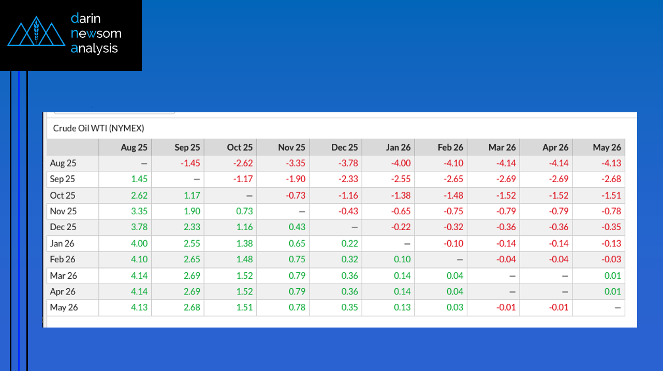This screenshot has height=371, width=663.
Task: Click the May 26 row label
Action: [x=64, y=308]
